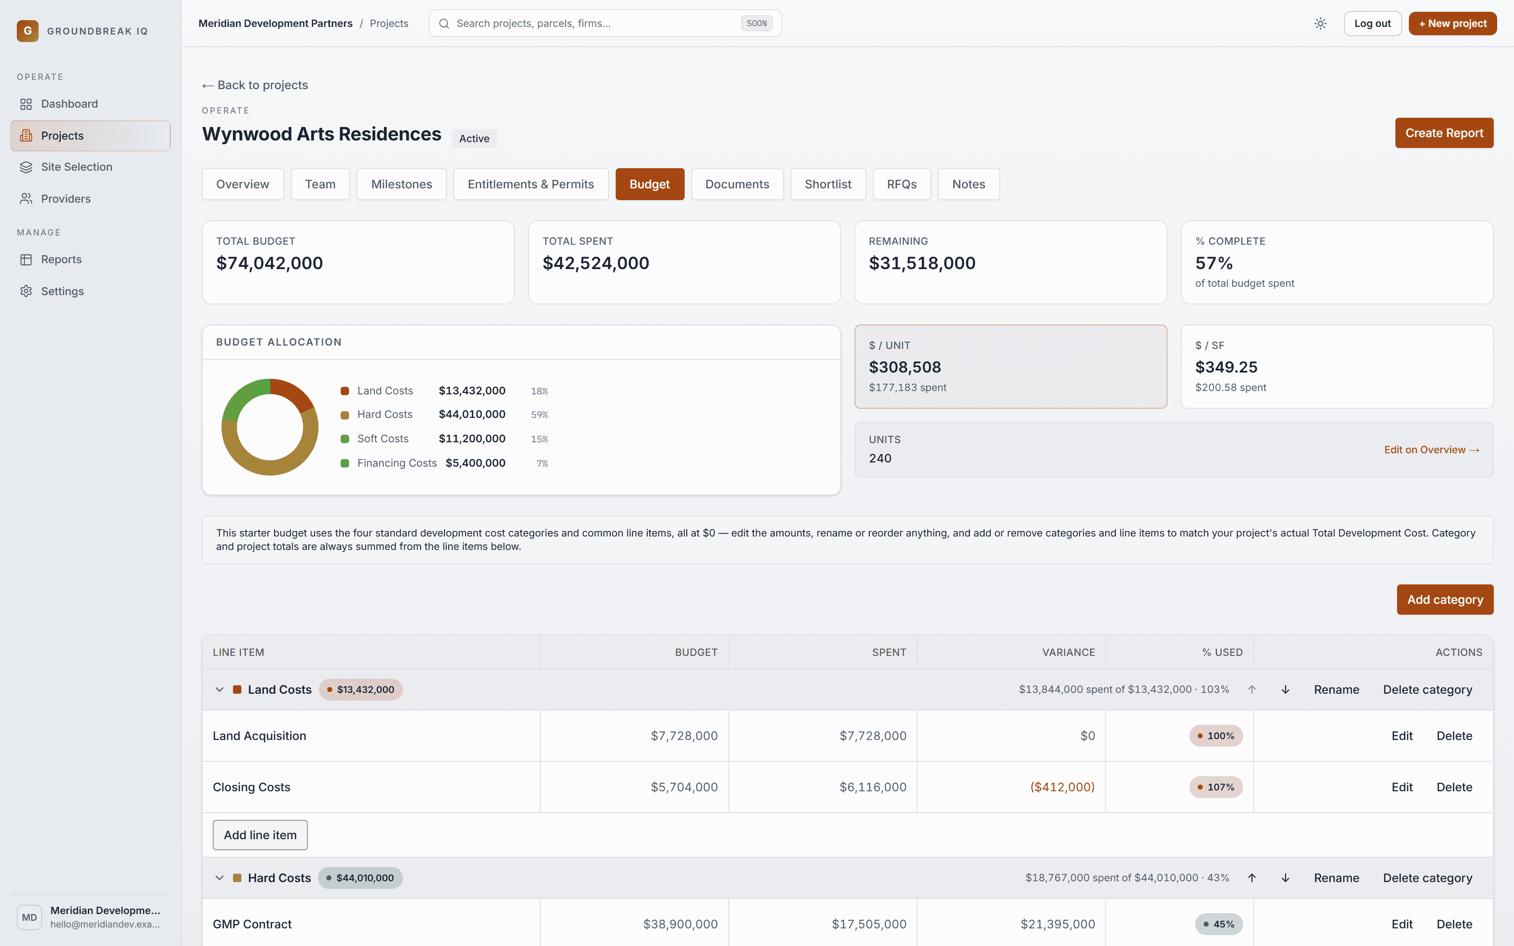Image resolution: width=1514 pixels, height=946 pixels.
Task: Click the search magnifier icon
Action: [x=444, y=24]
